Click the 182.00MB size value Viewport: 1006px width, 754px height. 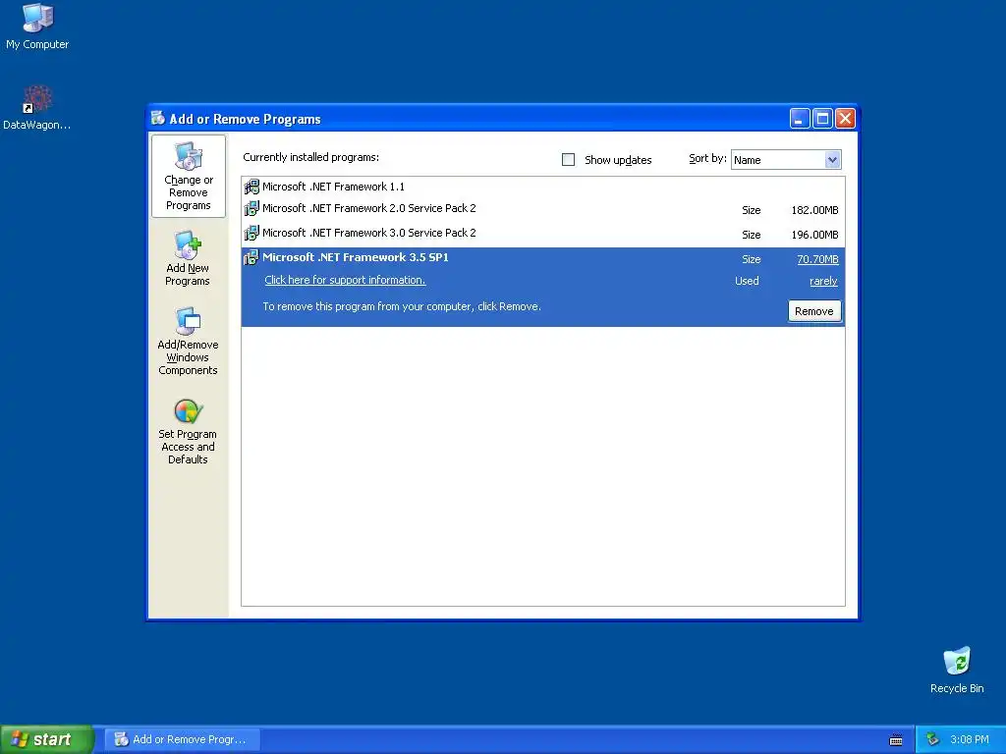[814, 210]
